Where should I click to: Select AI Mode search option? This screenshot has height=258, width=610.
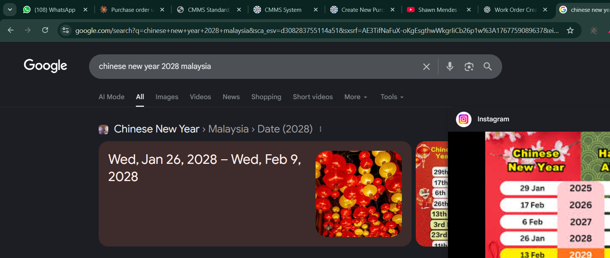[x=111, y=97]
